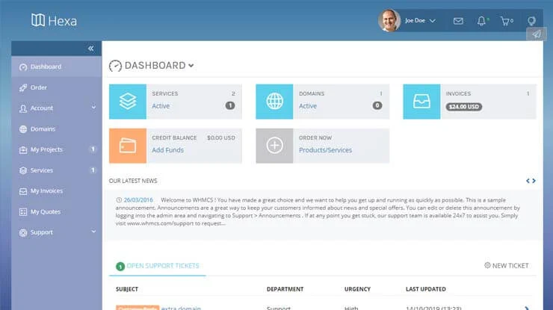This screenshot has width=553, height=310.
Task: Expand the Support submenu in sidebar
Action: 93,232
